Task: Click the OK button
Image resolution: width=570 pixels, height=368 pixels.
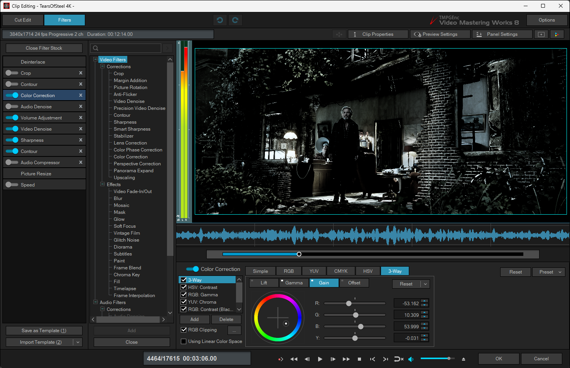Action: point(499,359)
